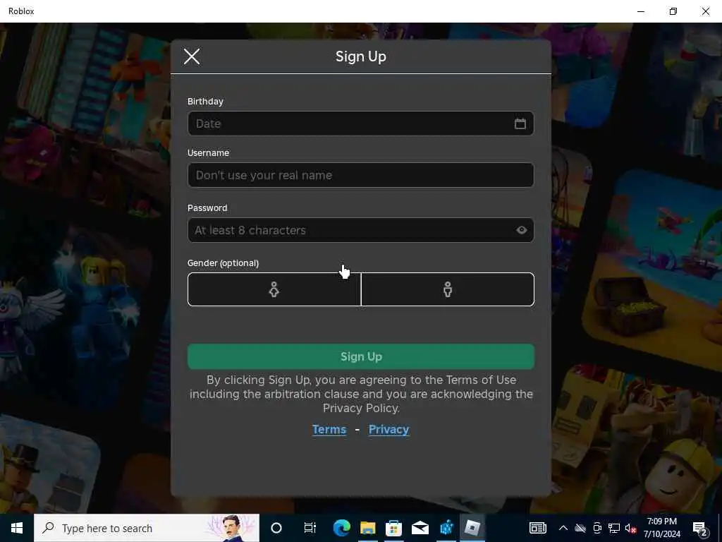Launch Microsoft Edge from taskbar
The width and height of the screenshot is (722, 542).
pyautogui.click(x=342, y=528)
